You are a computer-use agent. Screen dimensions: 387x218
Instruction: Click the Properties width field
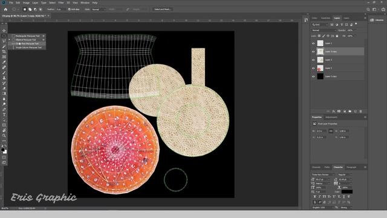[x=322, y=131]
